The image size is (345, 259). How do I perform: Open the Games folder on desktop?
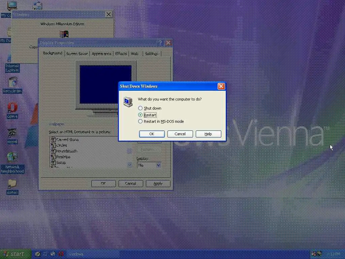tap(12, 187)
